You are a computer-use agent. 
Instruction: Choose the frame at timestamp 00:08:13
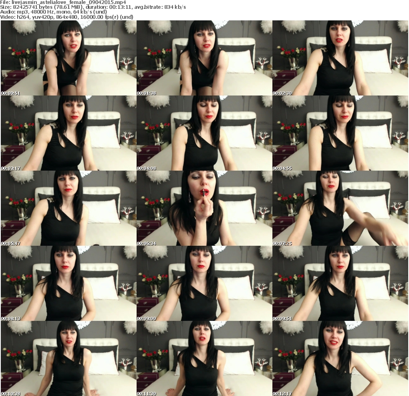tap(69, 283)
